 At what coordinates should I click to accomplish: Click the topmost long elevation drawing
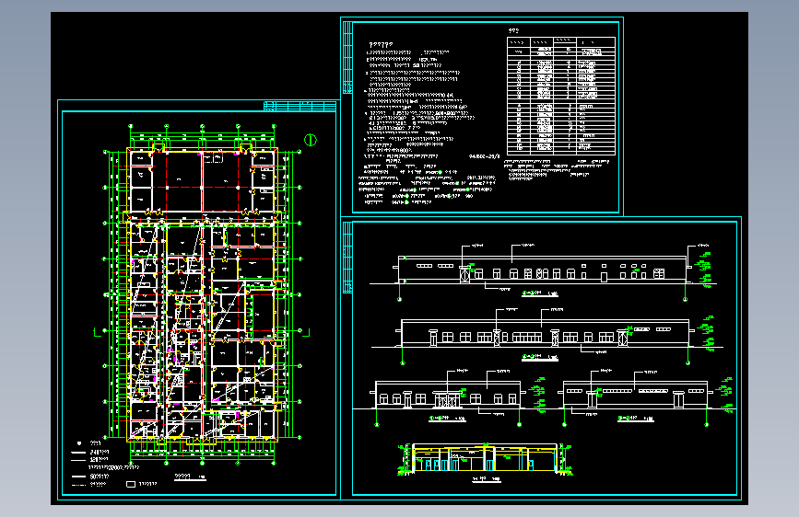click(542, 271)
